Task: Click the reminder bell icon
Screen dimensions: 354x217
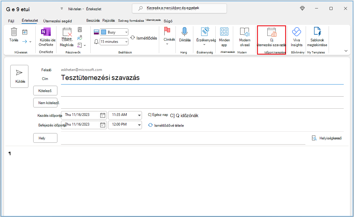Action: pyautogui.click(x=96, y=42)
